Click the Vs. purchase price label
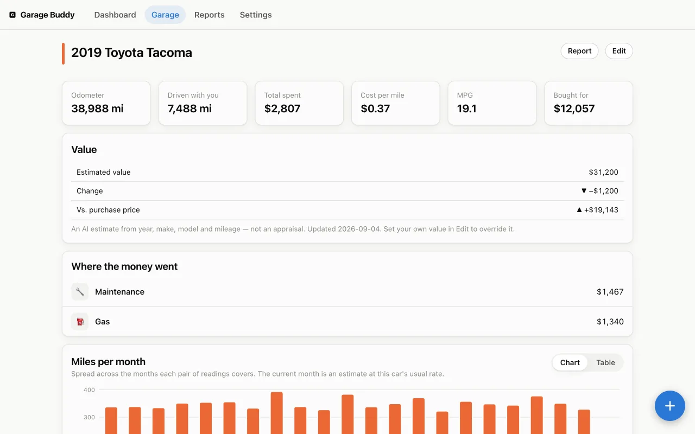695x434 pixels. [108, 210]
